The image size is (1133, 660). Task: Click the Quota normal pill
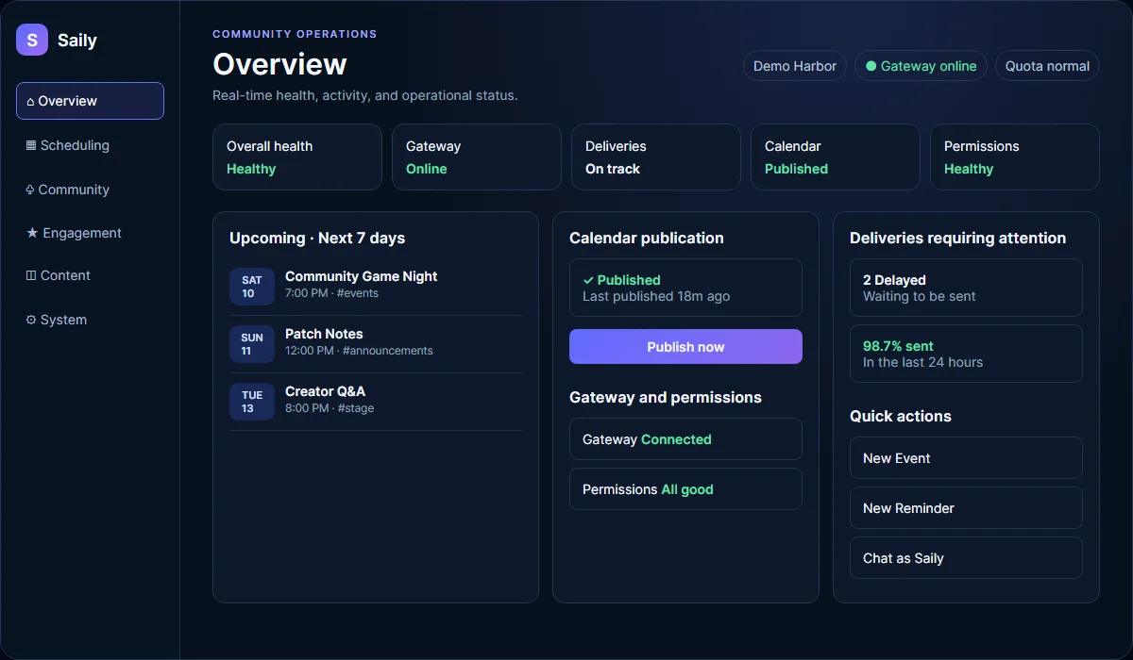[1047, 66]
